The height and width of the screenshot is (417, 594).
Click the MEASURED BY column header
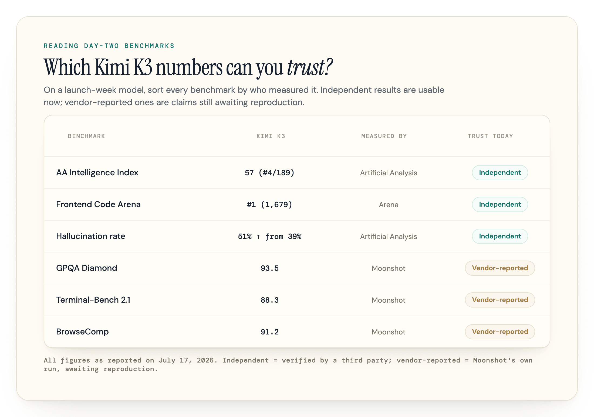(x=384, y=136)
